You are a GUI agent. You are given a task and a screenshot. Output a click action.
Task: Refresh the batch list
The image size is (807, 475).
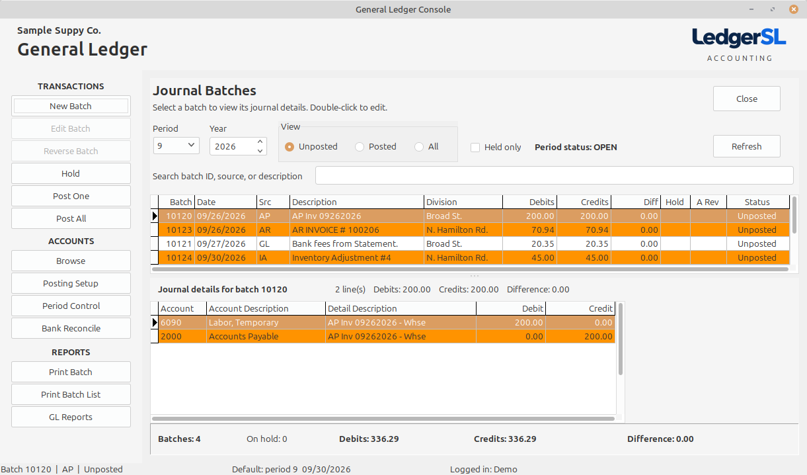coord(747,146)
